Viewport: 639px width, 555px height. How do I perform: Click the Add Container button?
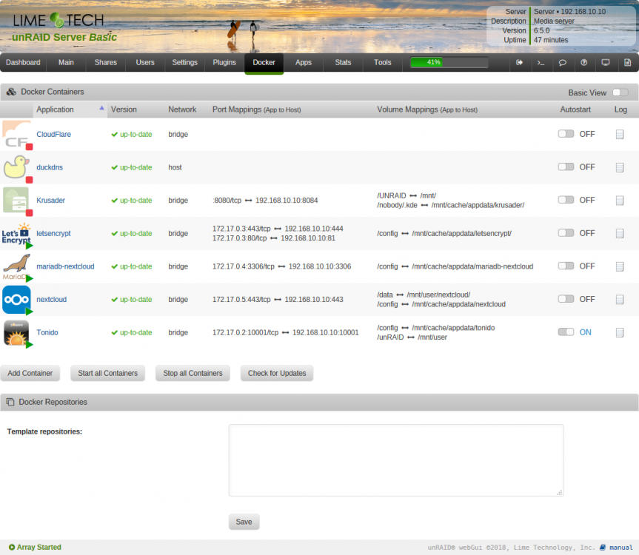tap(30, 373)
